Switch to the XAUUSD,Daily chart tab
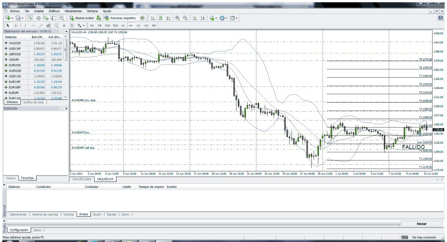The image size is (447, 242). (x=81, y=179)
